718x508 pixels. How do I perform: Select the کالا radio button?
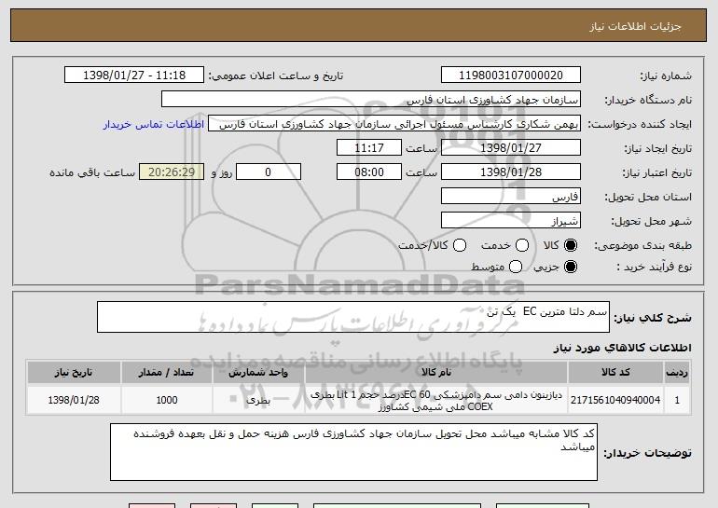[571, 245]
